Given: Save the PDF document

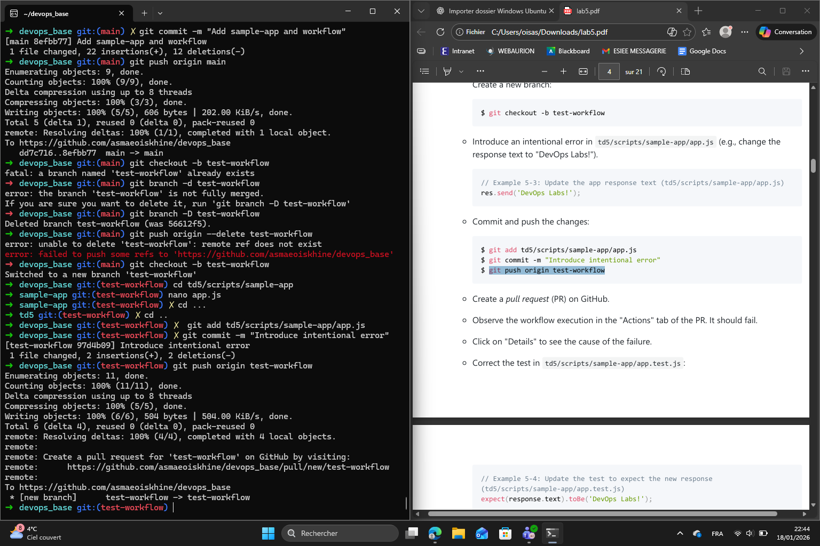Looking at the screenshot, I should point(786,71).
